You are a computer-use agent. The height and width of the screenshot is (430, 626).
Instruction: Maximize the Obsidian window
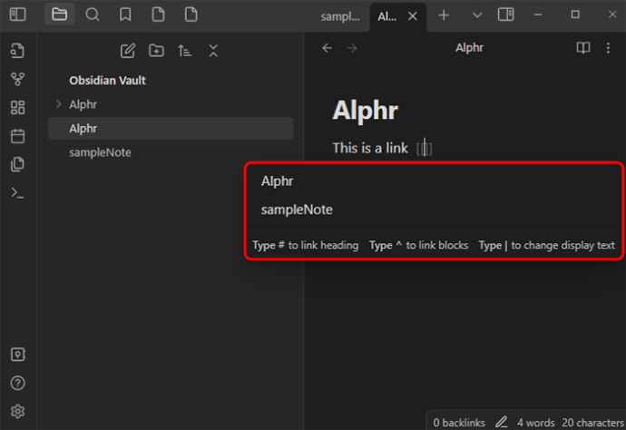point(575,15)
